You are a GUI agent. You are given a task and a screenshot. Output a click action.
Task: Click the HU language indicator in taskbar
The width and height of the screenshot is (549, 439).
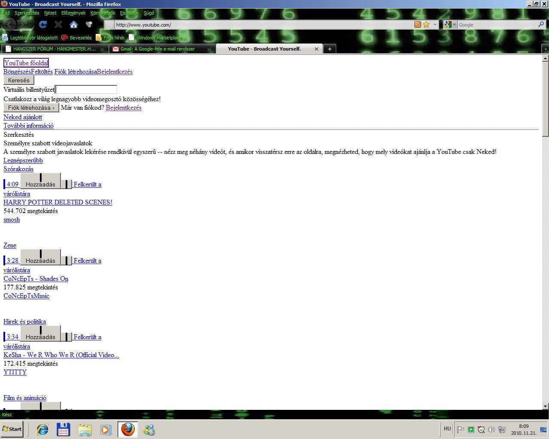click(447, 429)
